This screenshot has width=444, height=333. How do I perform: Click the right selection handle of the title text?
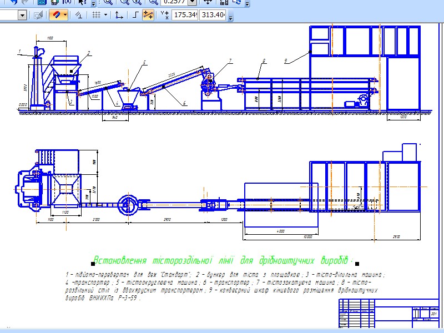(357, 264)
